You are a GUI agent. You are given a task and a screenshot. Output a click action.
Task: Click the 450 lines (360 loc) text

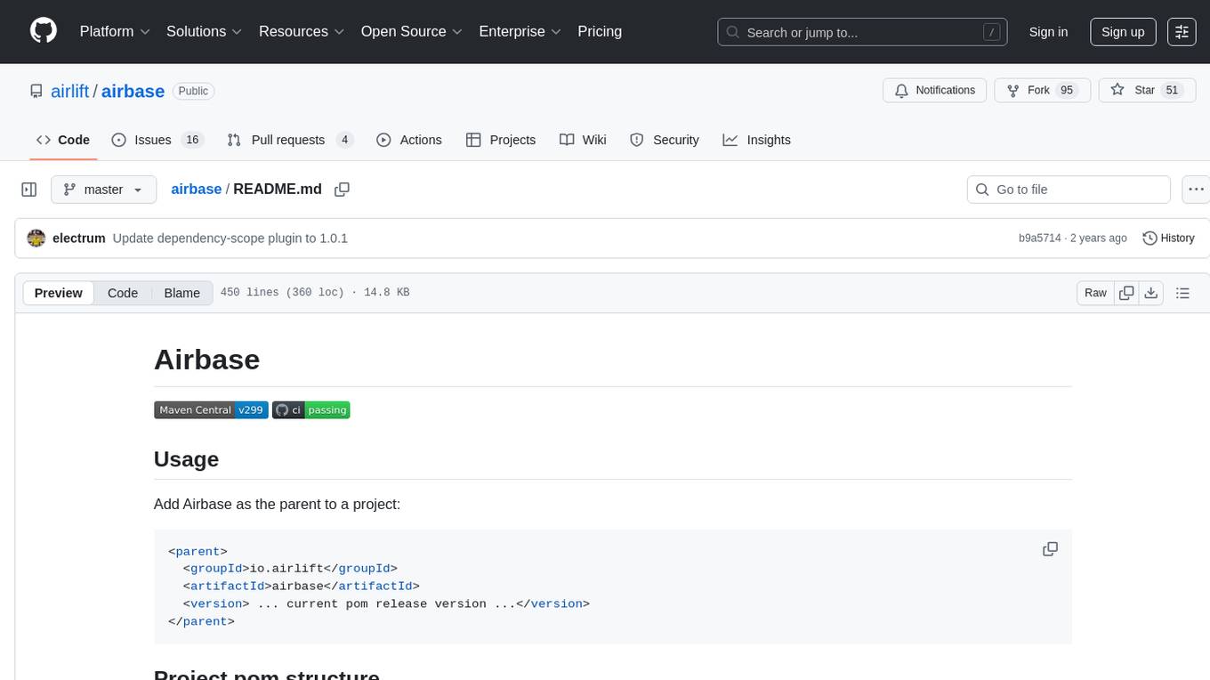click(282, 293)
